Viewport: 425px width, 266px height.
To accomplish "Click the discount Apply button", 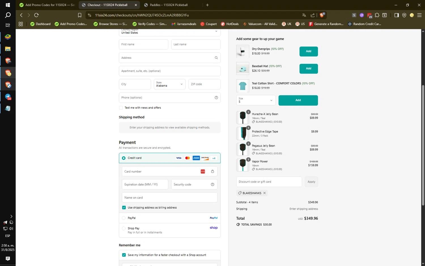I will tap(311, 182).
